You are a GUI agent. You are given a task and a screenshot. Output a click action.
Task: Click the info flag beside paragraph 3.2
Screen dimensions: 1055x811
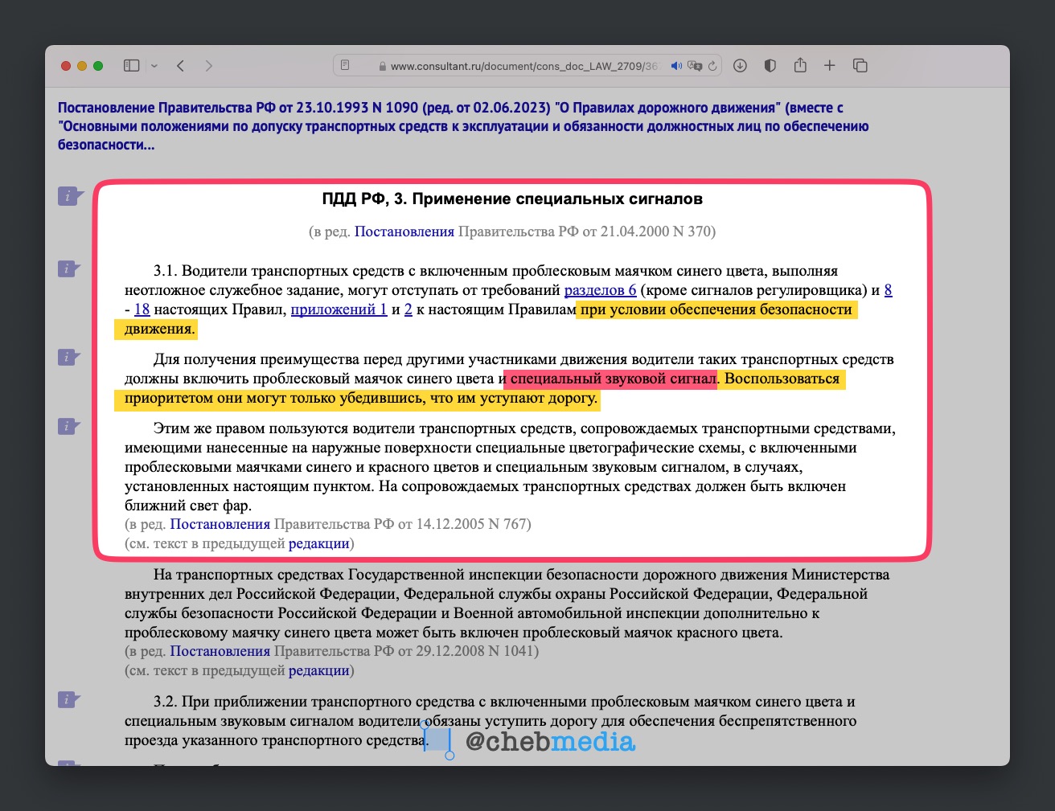(69, 699)
